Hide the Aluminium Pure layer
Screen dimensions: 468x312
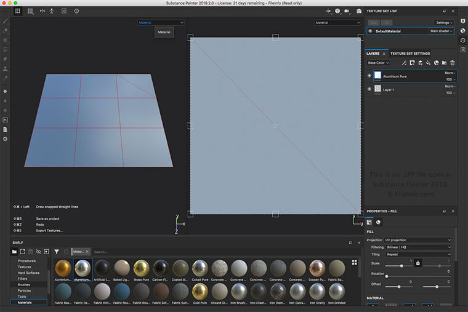tap(369, 76)
